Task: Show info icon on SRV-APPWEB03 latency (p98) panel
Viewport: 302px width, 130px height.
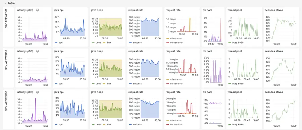Action: tap(37, 92)
